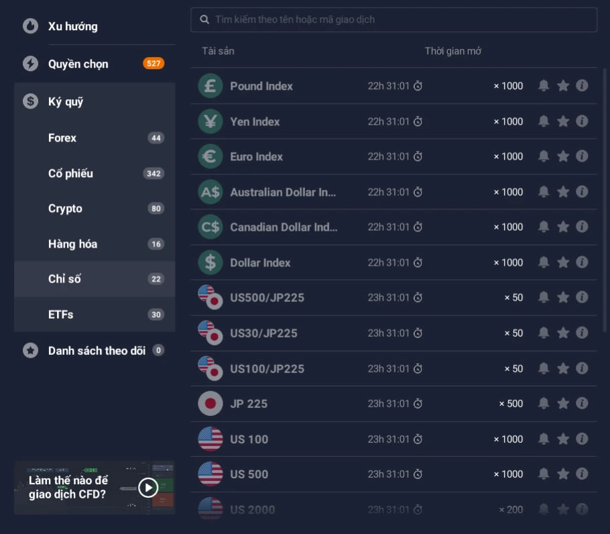This screenshot has width=610, height=534.
Task: Focus the asset search field
Action: coord(393,19)
